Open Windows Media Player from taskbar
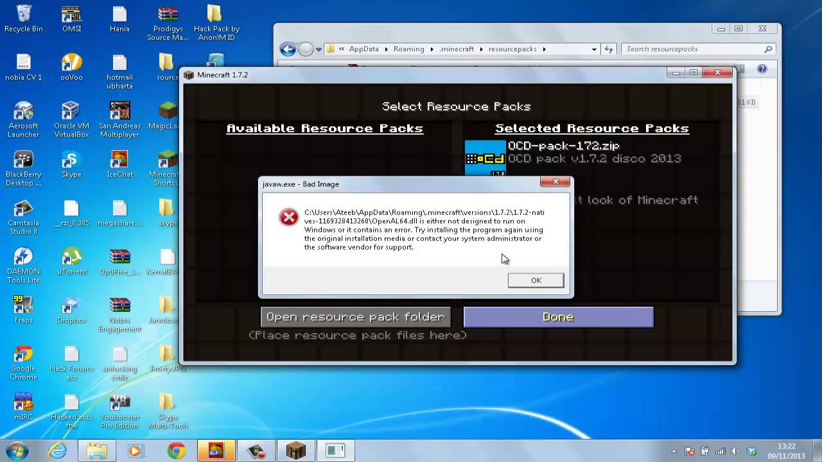The width and height of the screenshot is (822, 462). pyautogui.click(x=136, y=451)
